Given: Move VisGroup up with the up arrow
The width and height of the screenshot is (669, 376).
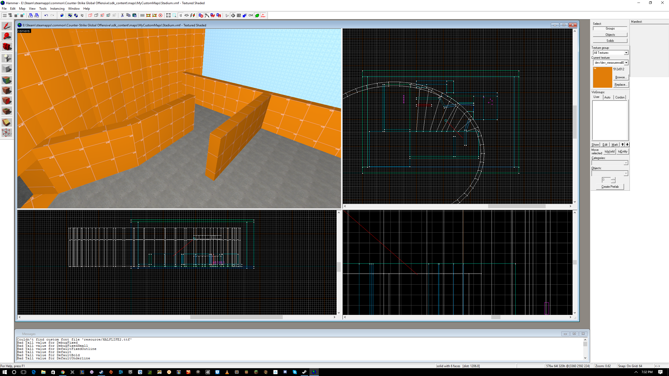Looking at the screenshot, I should [622, 144].
